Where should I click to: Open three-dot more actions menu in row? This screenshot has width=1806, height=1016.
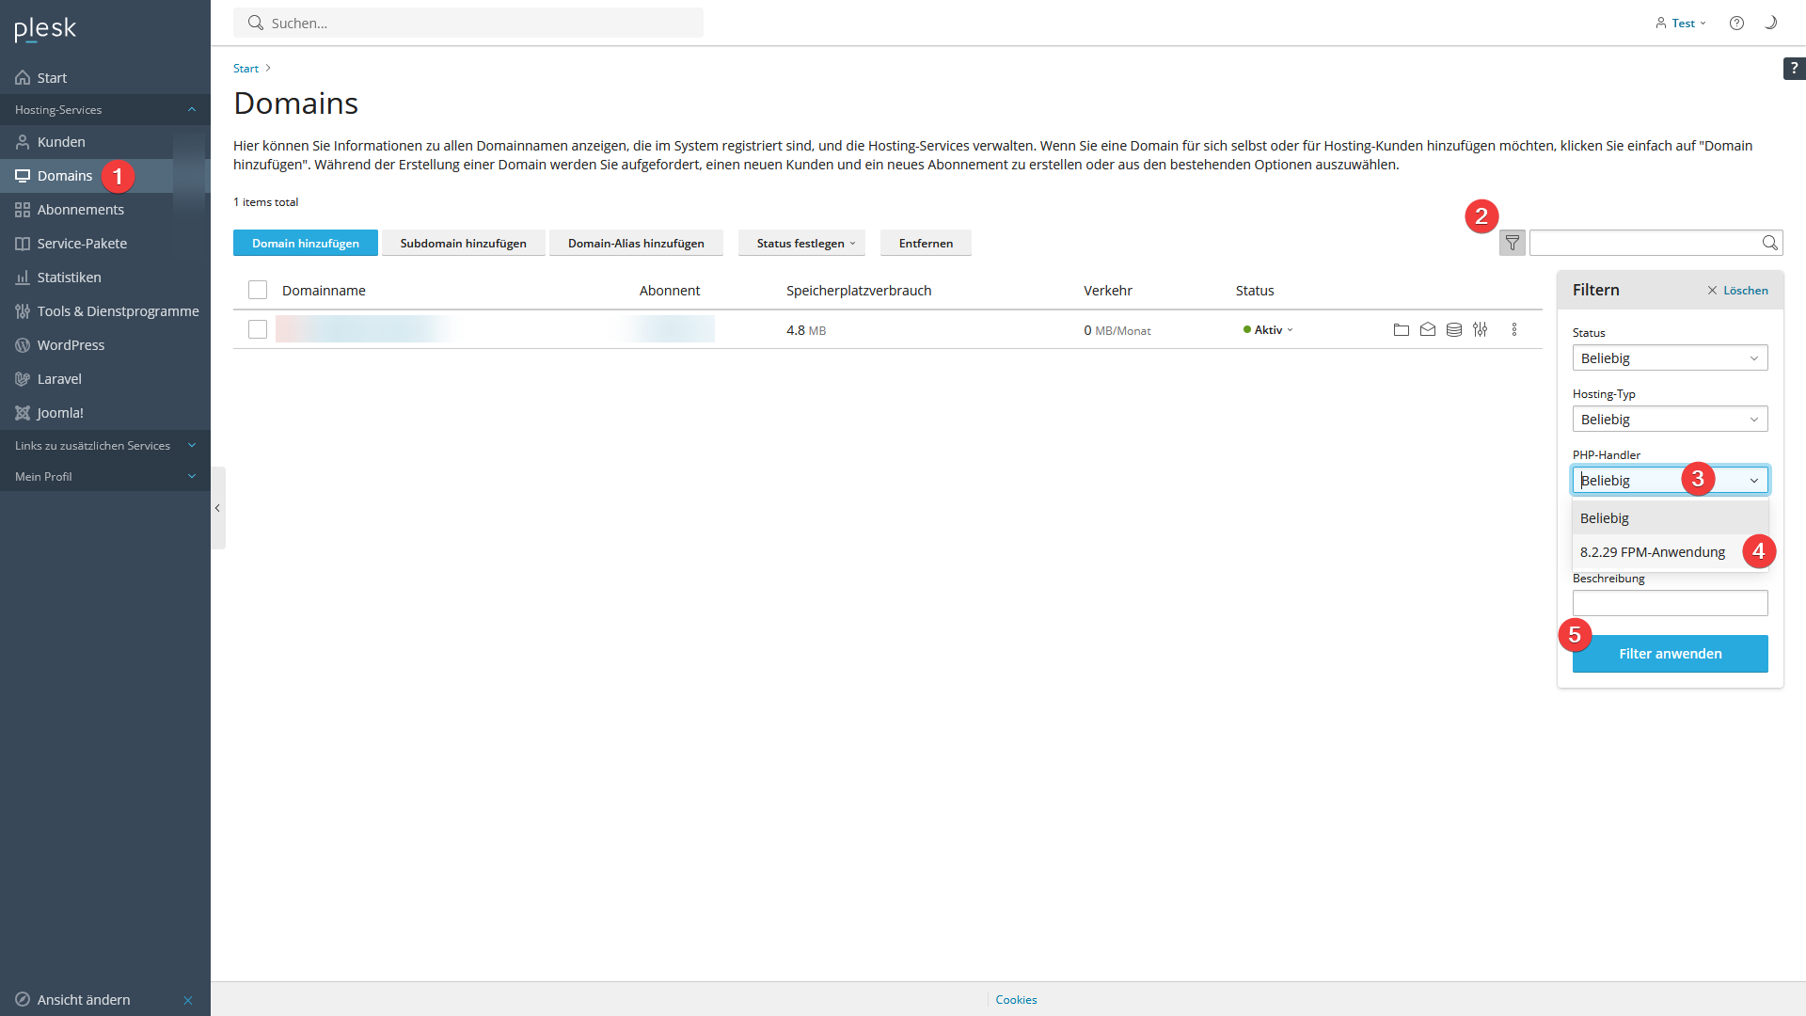coord(1513,329)
